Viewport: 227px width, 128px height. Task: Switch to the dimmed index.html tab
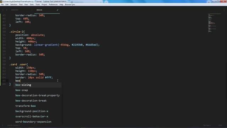[x=15, y=10]
